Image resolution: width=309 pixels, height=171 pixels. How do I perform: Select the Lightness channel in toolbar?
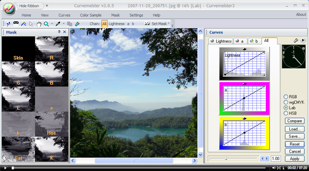coord(117,24)
